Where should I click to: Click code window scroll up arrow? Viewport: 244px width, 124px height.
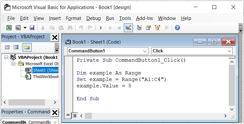tap(232, 62)
